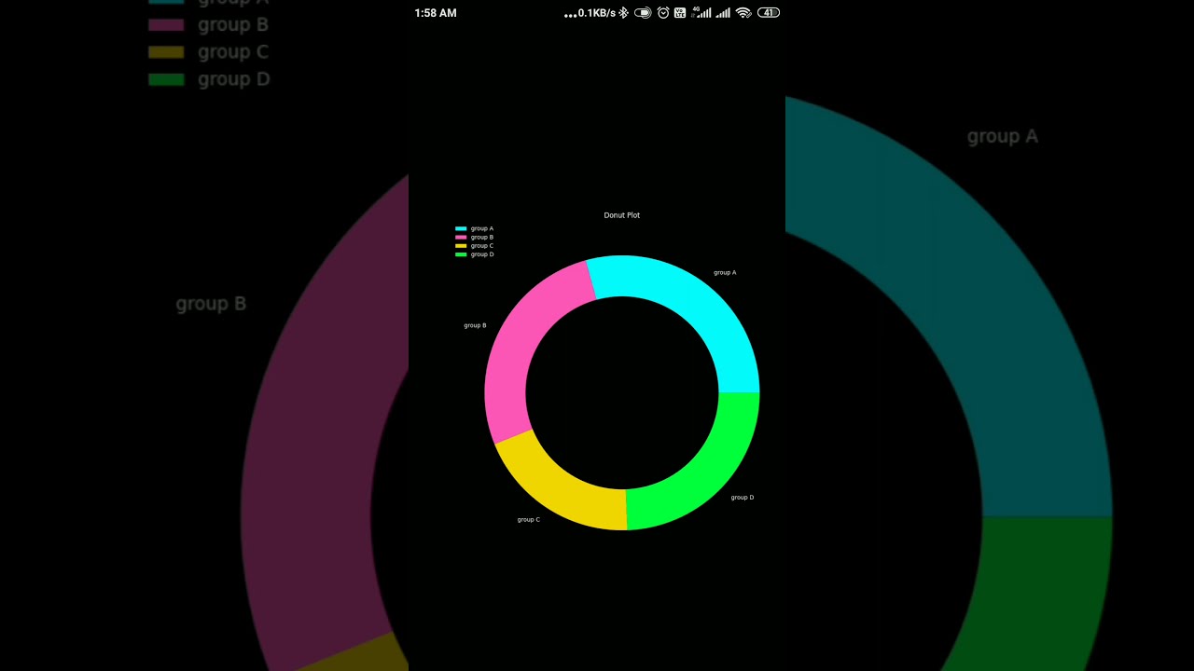
Task: Click the group C label below the donut
Action: [529, 520]
